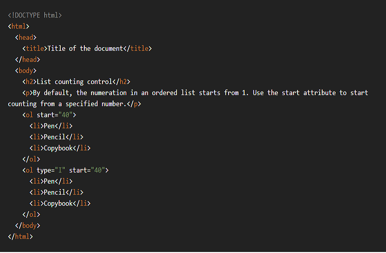
Task: Click the ol tag without a type attribute
Action: [49, 115]
